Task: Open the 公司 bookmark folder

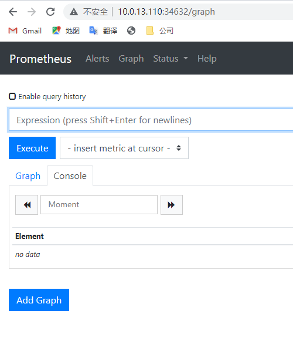Action: point(160,31)
